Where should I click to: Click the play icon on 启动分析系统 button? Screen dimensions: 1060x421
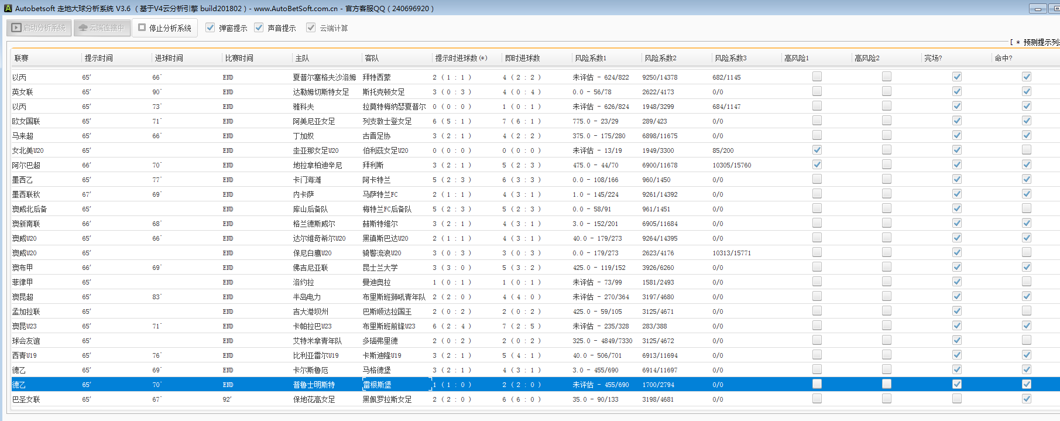tap(16, 28)
